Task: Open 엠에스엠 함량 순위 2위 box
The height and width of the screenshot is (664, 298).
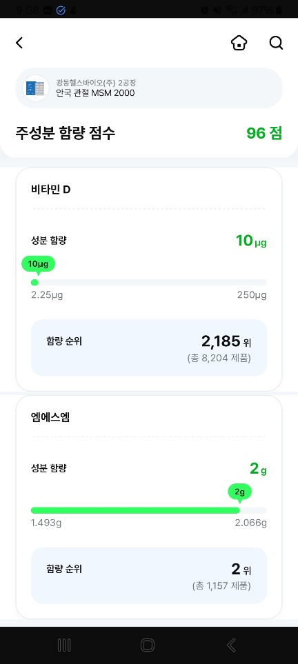Action: coord(149,576)
